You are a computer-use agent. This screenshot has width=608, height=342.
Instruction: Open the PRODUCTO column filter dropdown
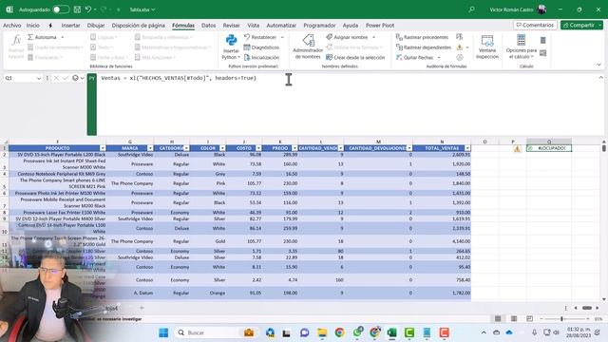pos(103,148)
